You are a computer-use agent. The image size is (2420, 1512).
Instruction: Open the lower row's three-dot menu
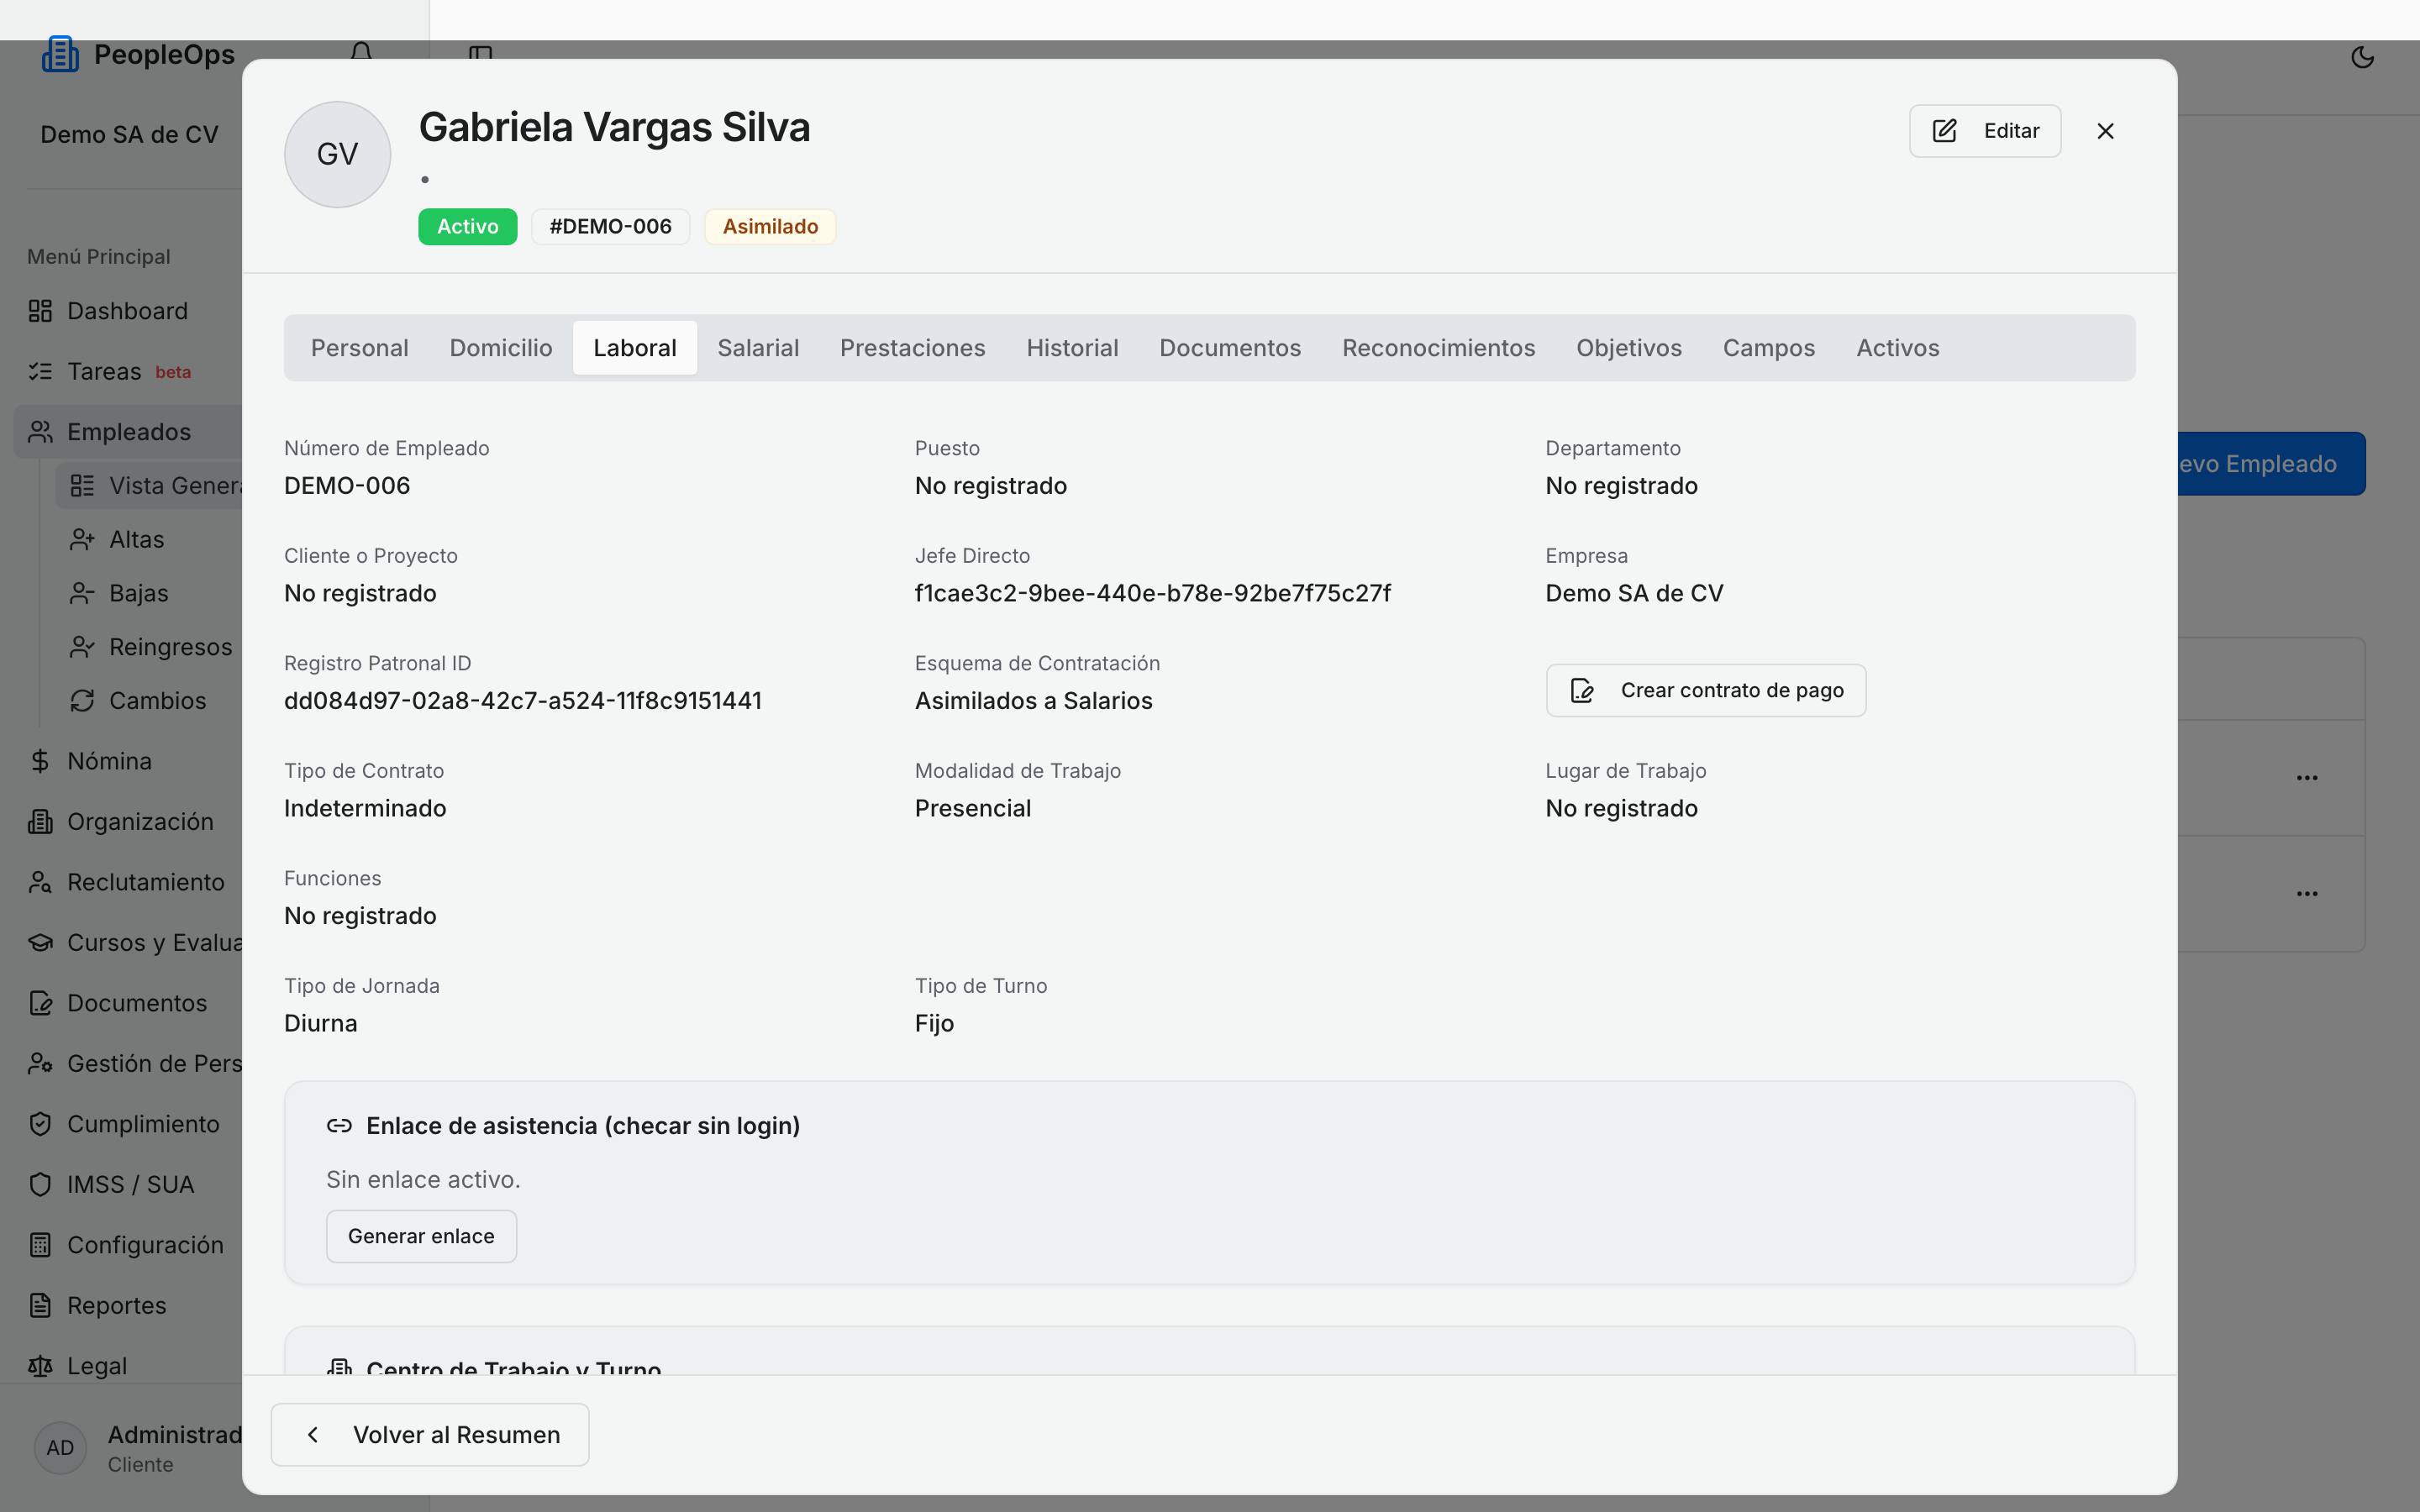coord(2307,894)
